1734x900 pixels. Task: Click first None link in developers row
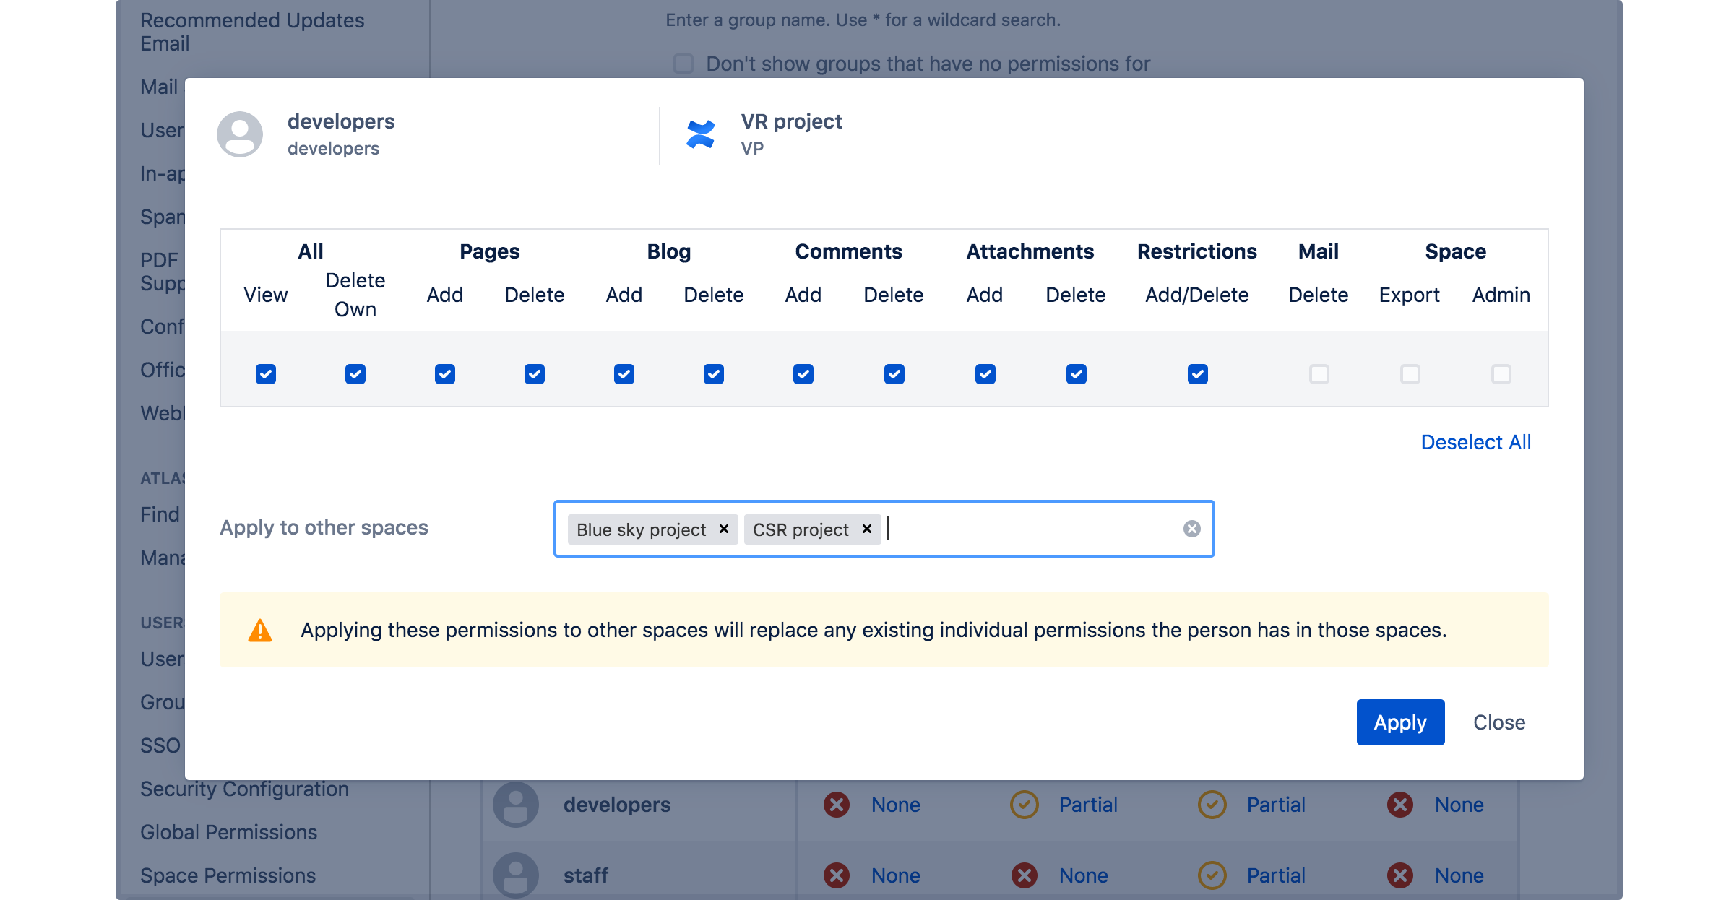coord(896,805)
